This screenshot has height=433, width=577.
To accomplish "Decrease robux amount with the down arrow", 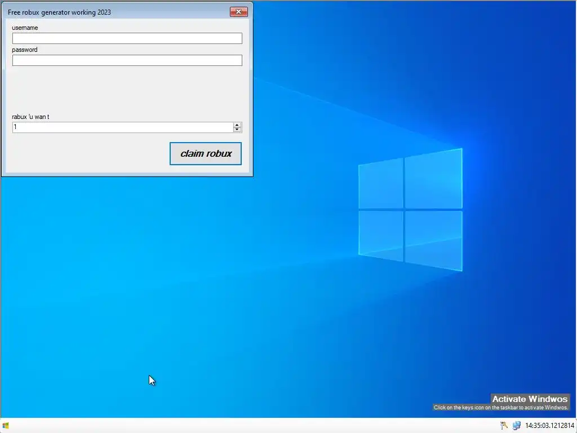I will point(237,130).
